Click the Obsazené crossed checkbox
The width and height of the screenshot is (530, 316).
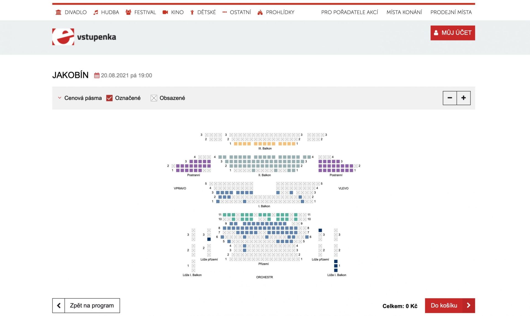[154, 98]
